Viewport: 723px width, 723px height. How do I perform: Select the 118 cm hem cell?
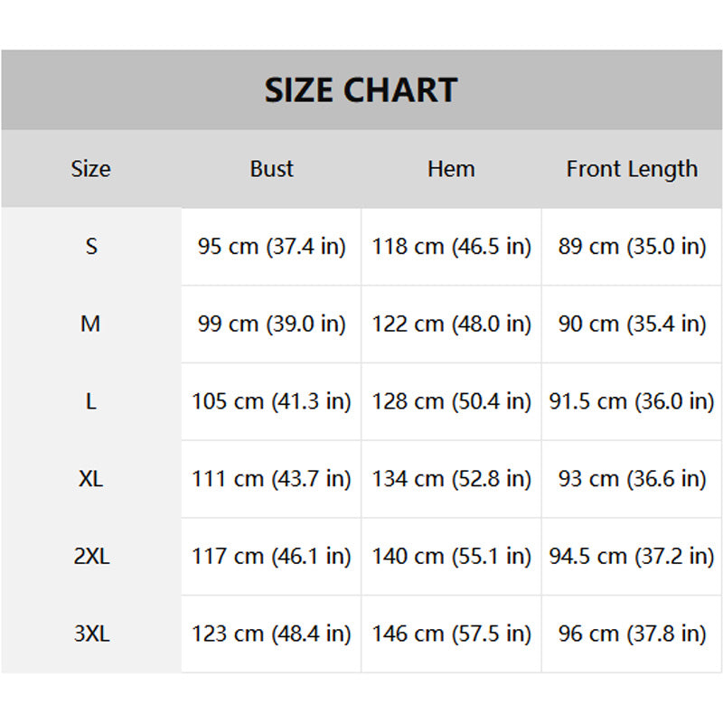[x=451, y=246]
